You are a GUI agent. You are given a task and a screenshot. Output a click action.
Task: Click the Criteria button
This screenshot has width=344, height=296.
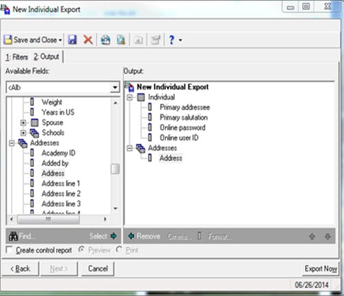coord(180,237)
